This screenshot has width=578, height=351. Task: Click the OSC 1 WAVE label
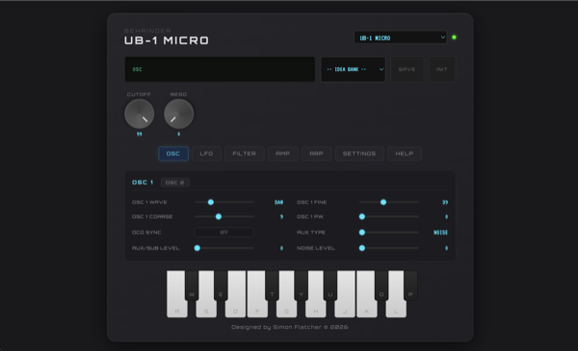(x=149, y=202)
